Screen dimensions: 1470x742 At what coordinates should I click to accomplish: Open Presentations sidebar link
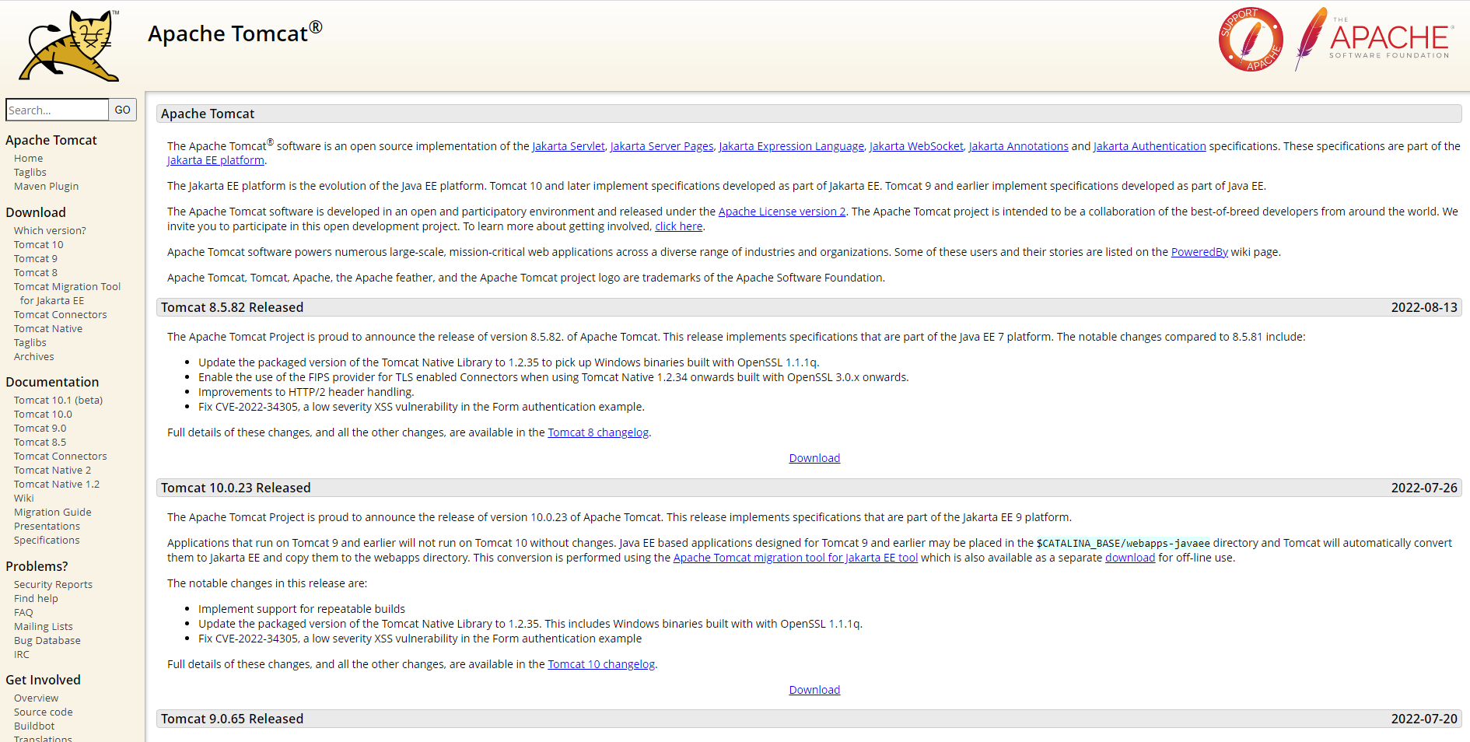(x=47, y=526)
